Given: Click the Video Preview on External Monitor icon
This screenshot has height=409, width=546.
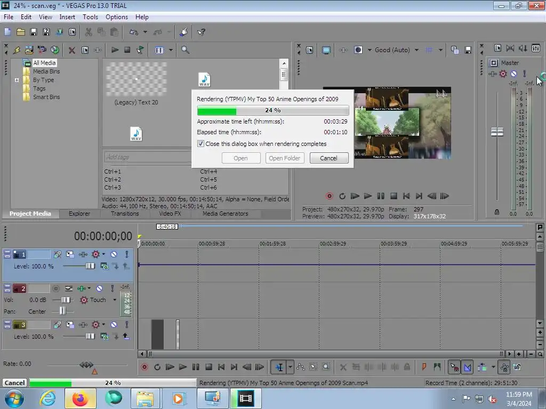Looking at the screenshot, I should (x=326, y=50).
